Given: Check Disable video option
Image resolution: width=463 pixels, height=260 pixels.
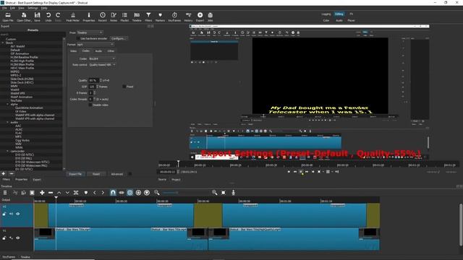Looking at the screenshot, I should 90,105.
